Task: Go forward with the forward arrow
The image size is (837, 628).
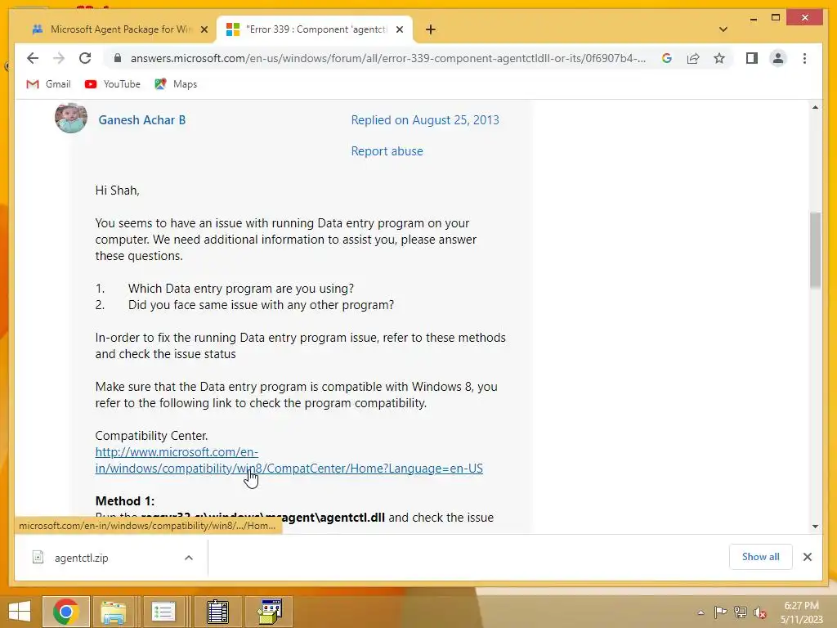Action: click(59, 58)
